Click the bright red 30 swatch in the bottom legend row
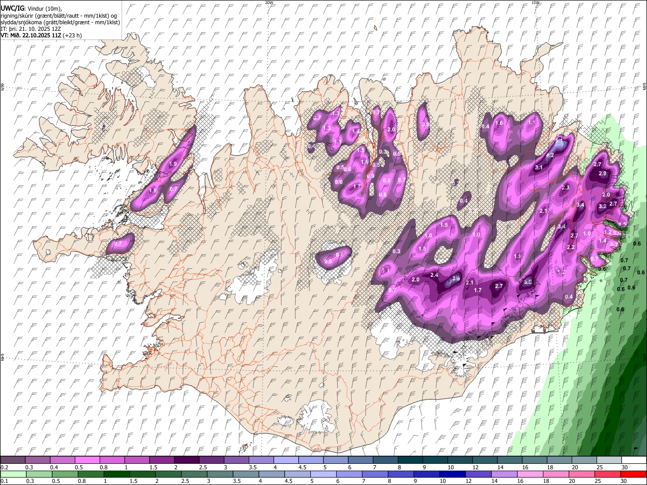This screenshot has width=647, height=485. click(x=634, y=474)
